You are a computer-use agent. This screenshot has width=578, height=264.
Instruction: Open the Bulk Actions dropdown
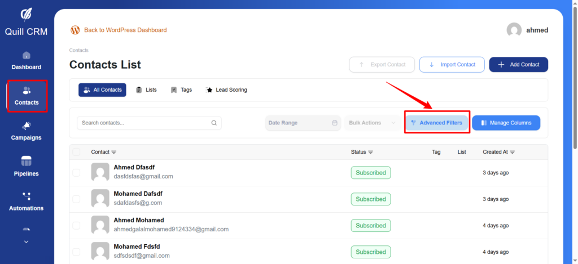click(x=373, y=123)
